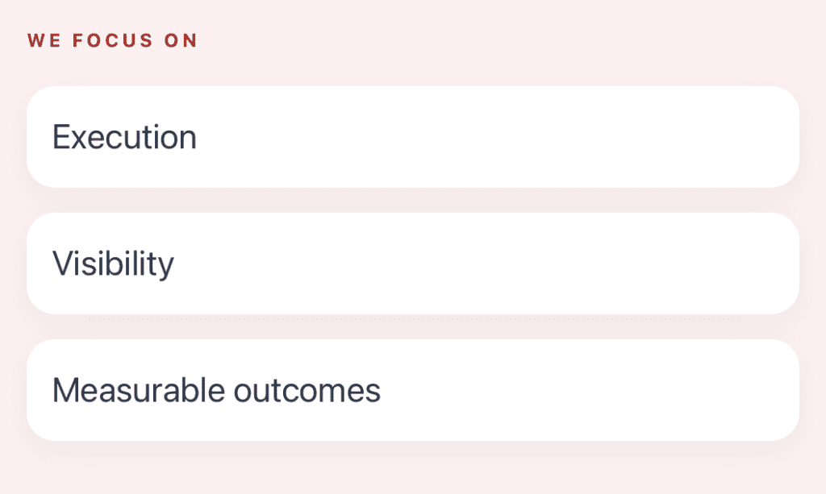Viewport: 826px width, 494px height.
Task: Click the red section title text
Action: pyautogui.click(x=112, y=40)
